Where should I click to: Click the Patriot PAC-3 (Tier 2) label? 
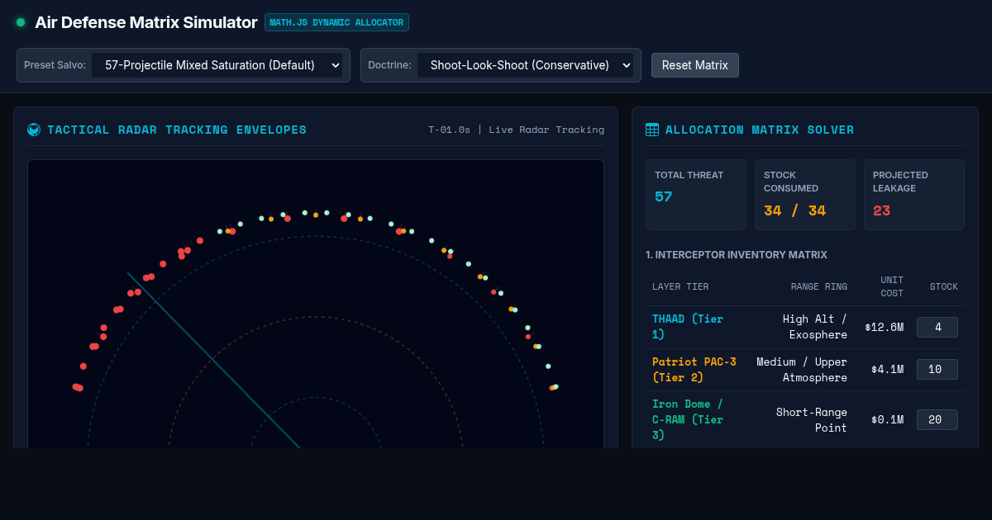point(694,369)
